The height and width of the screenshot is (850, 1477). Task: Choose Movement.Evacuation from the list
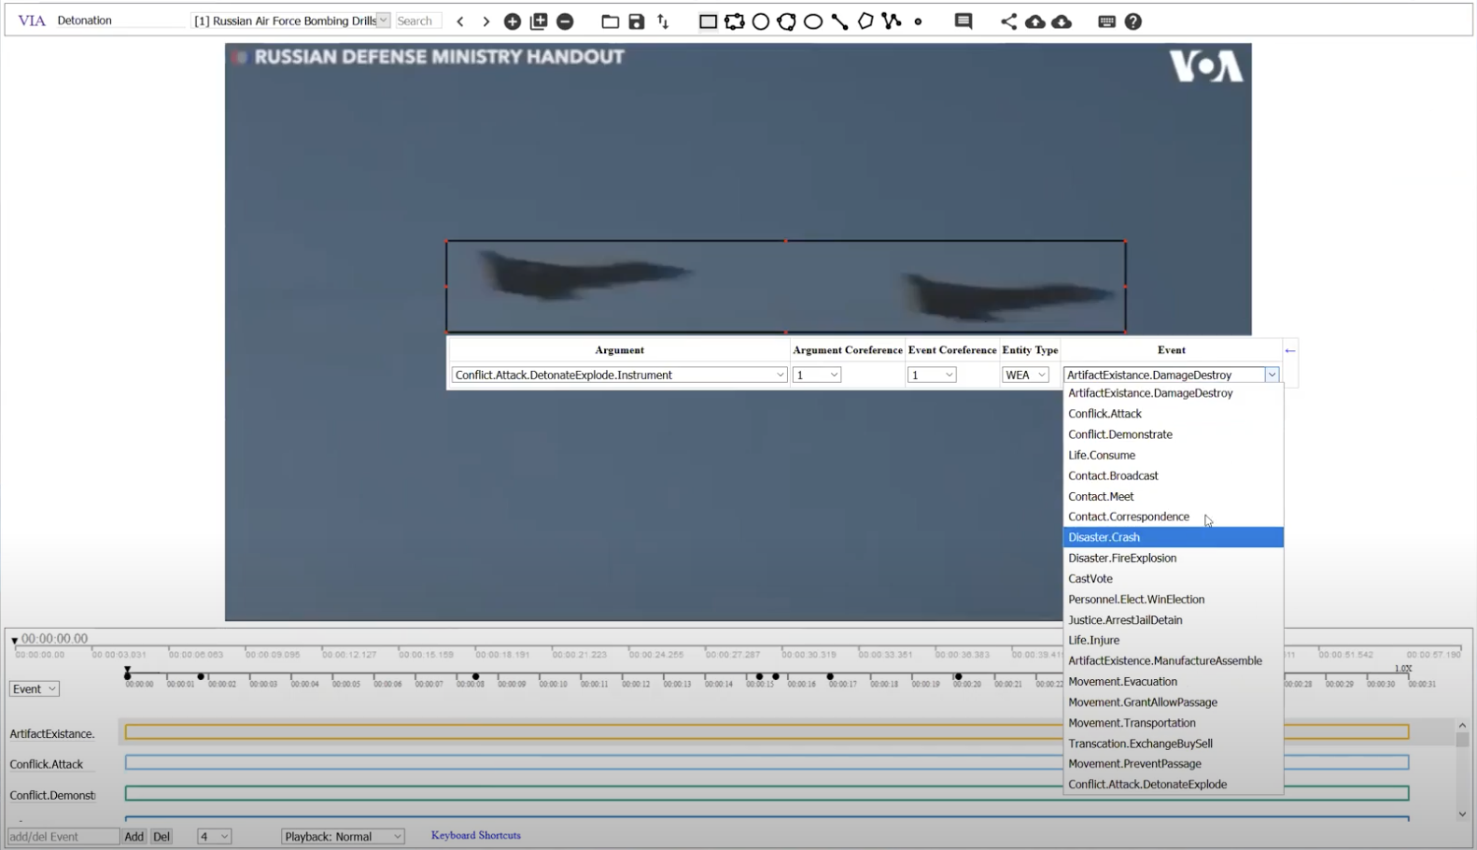pyautogui.click(x=1173, y=681)
